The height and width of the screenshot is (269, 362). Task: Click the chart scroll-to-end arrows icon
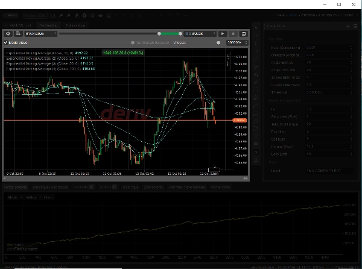click(246, 179)
